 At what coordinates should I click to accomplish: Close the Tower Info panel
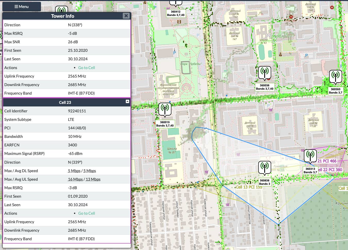[x=126, y=15]
